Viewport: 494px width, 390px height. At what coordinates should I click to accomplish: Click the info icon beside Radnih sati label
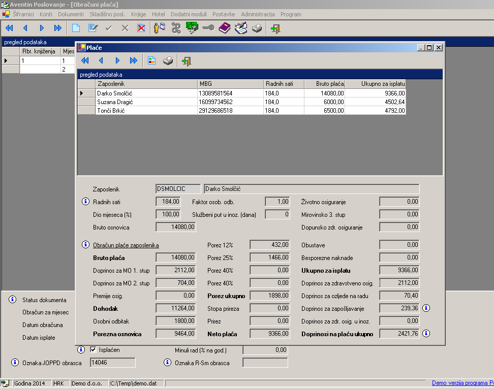point(85,202)
